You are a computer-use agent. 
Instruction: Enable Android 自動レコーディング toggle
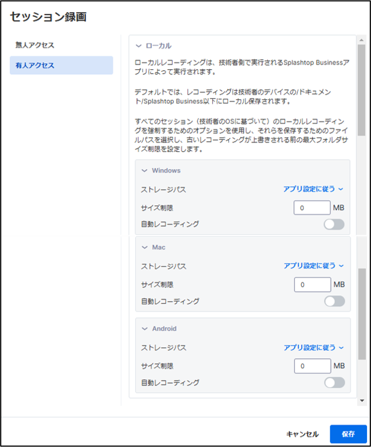click(x=335, y=383)
